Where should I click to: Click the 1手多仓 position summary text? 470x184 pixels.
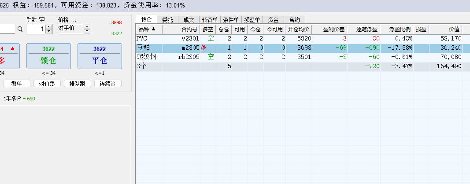coord(13,99)
